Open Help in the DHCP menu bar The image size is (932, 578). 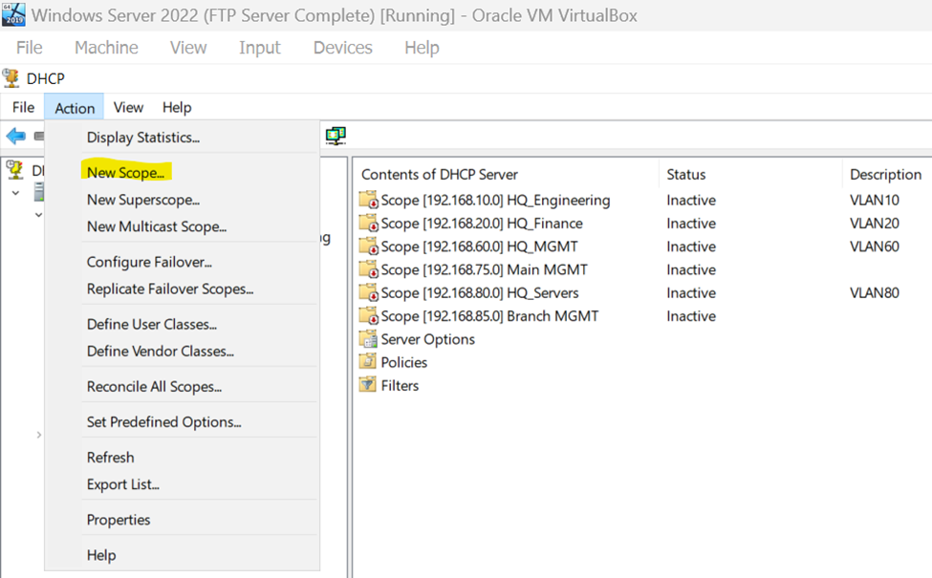pos(177,108)
